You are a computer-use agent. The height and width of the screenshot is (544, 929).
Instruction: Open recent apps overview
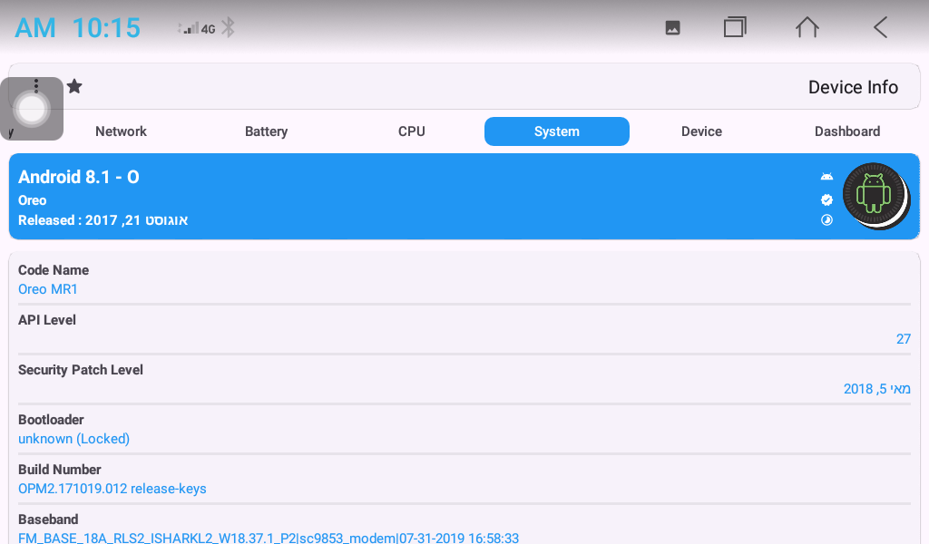click(x=735, y=27)
